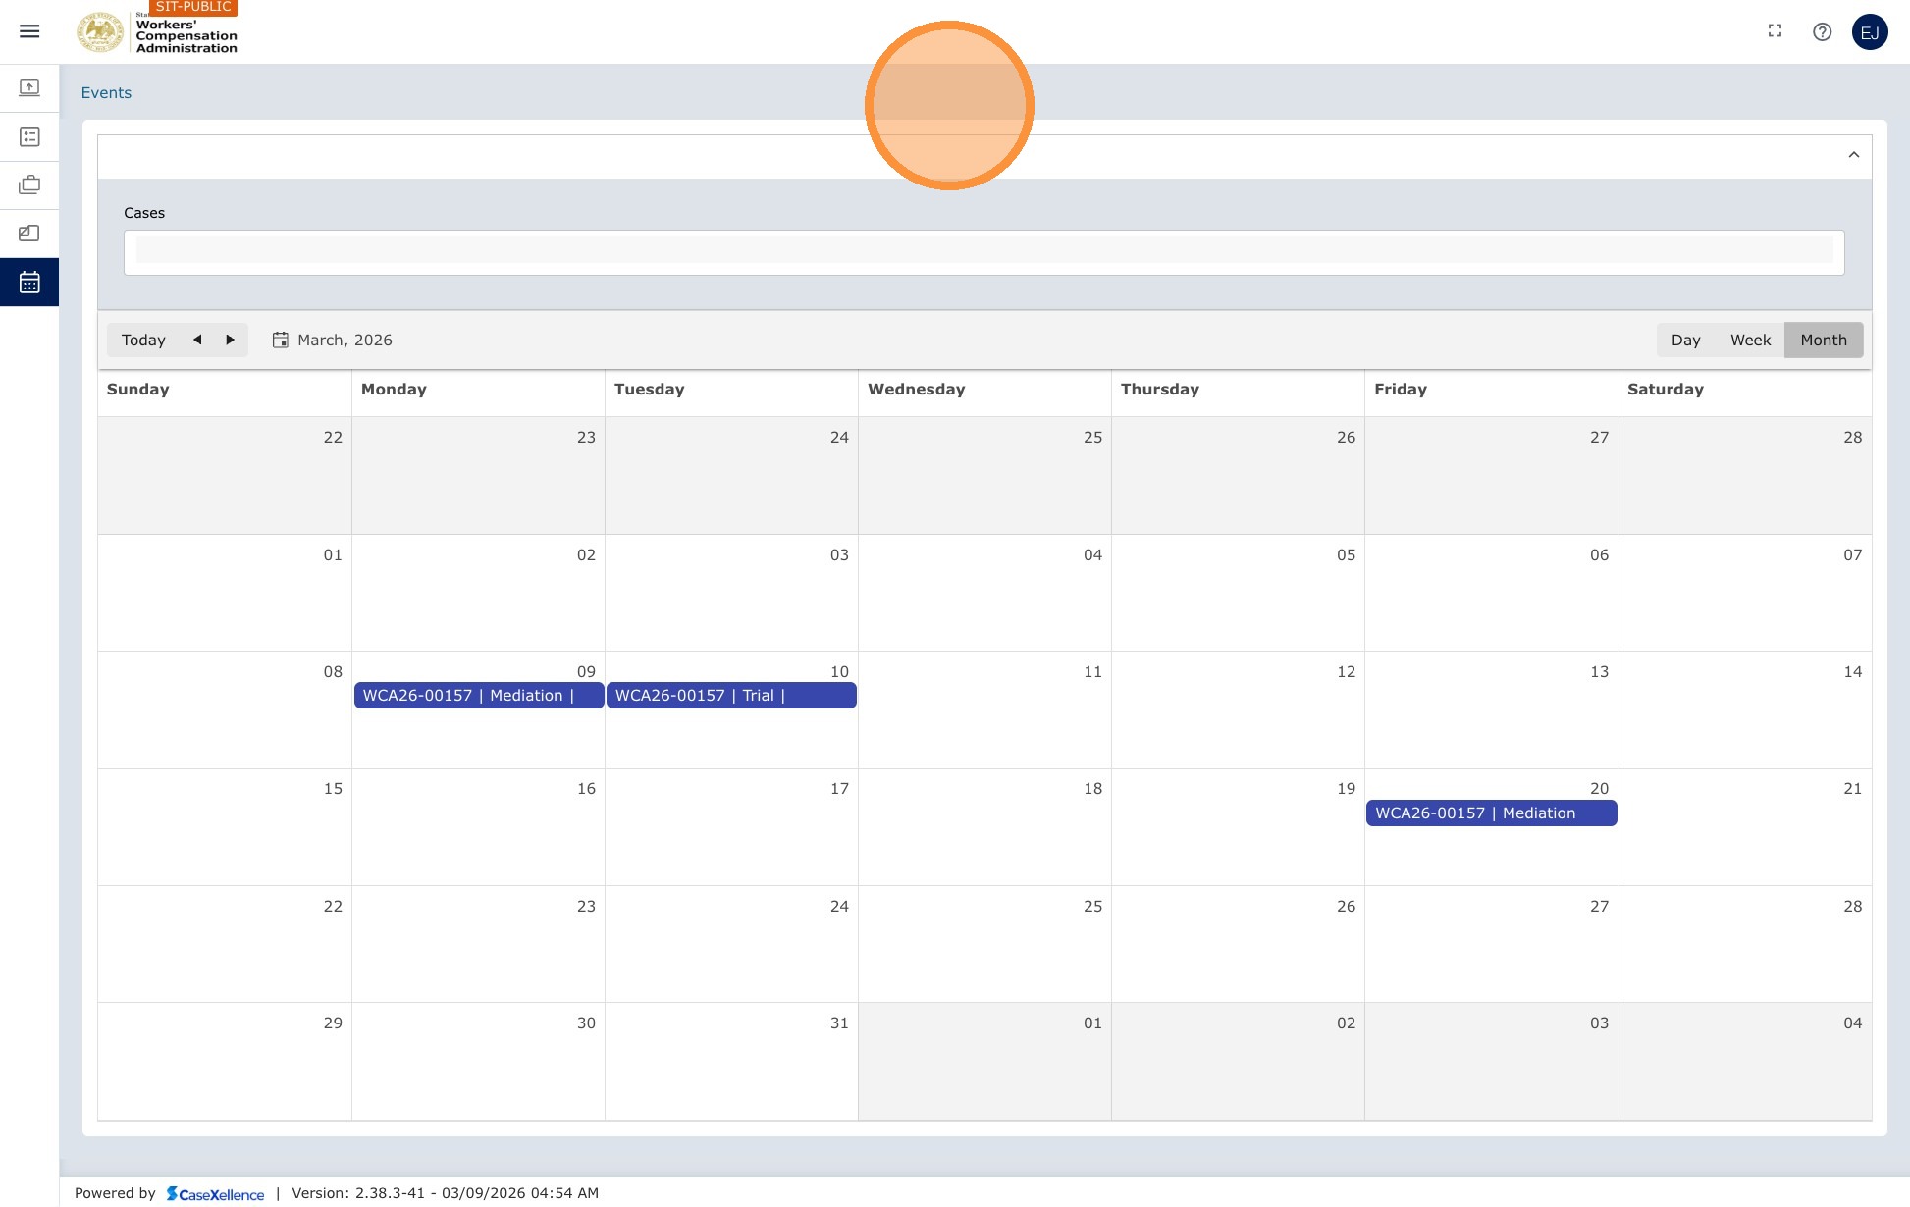Click the Cases label
Screen dimensions: 1910x1207
point(144,213)
